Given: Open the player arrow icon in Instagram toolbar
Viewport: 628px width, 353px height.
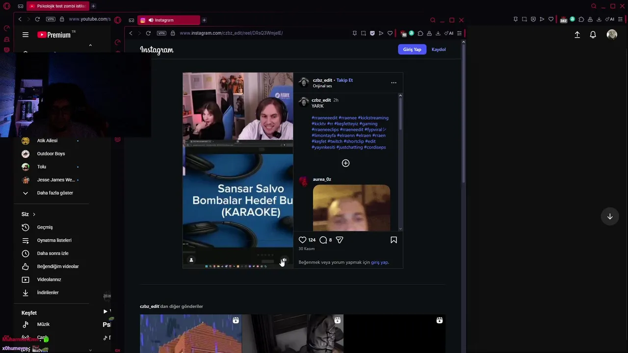Looking at the screenshot, I should coord(381,33).
